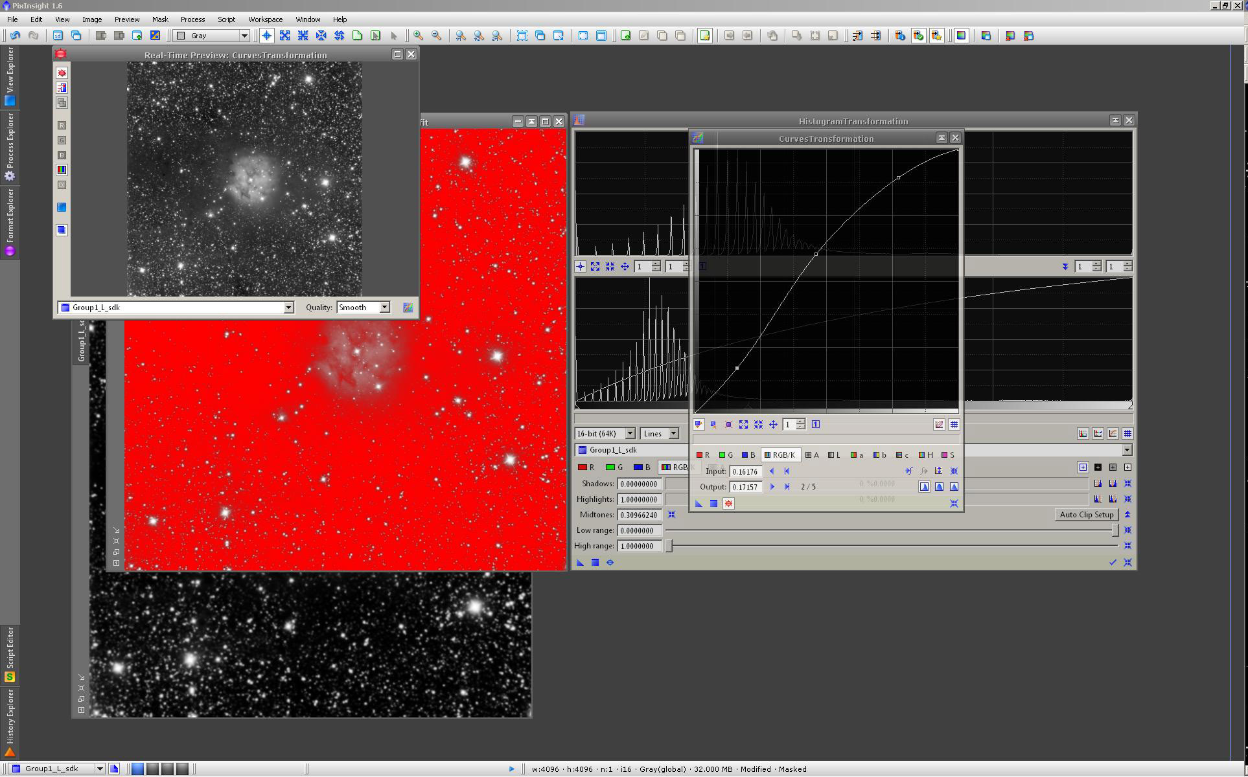1248x777 pixels.
Task: Click the Zoom Out magnifier in the toolbar
Action: 437,36
